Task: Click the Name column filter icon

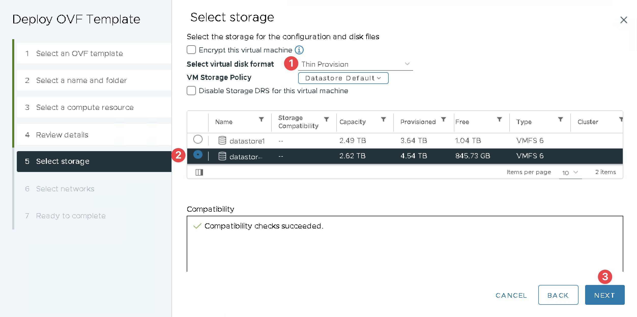Action: click(261, 119)
